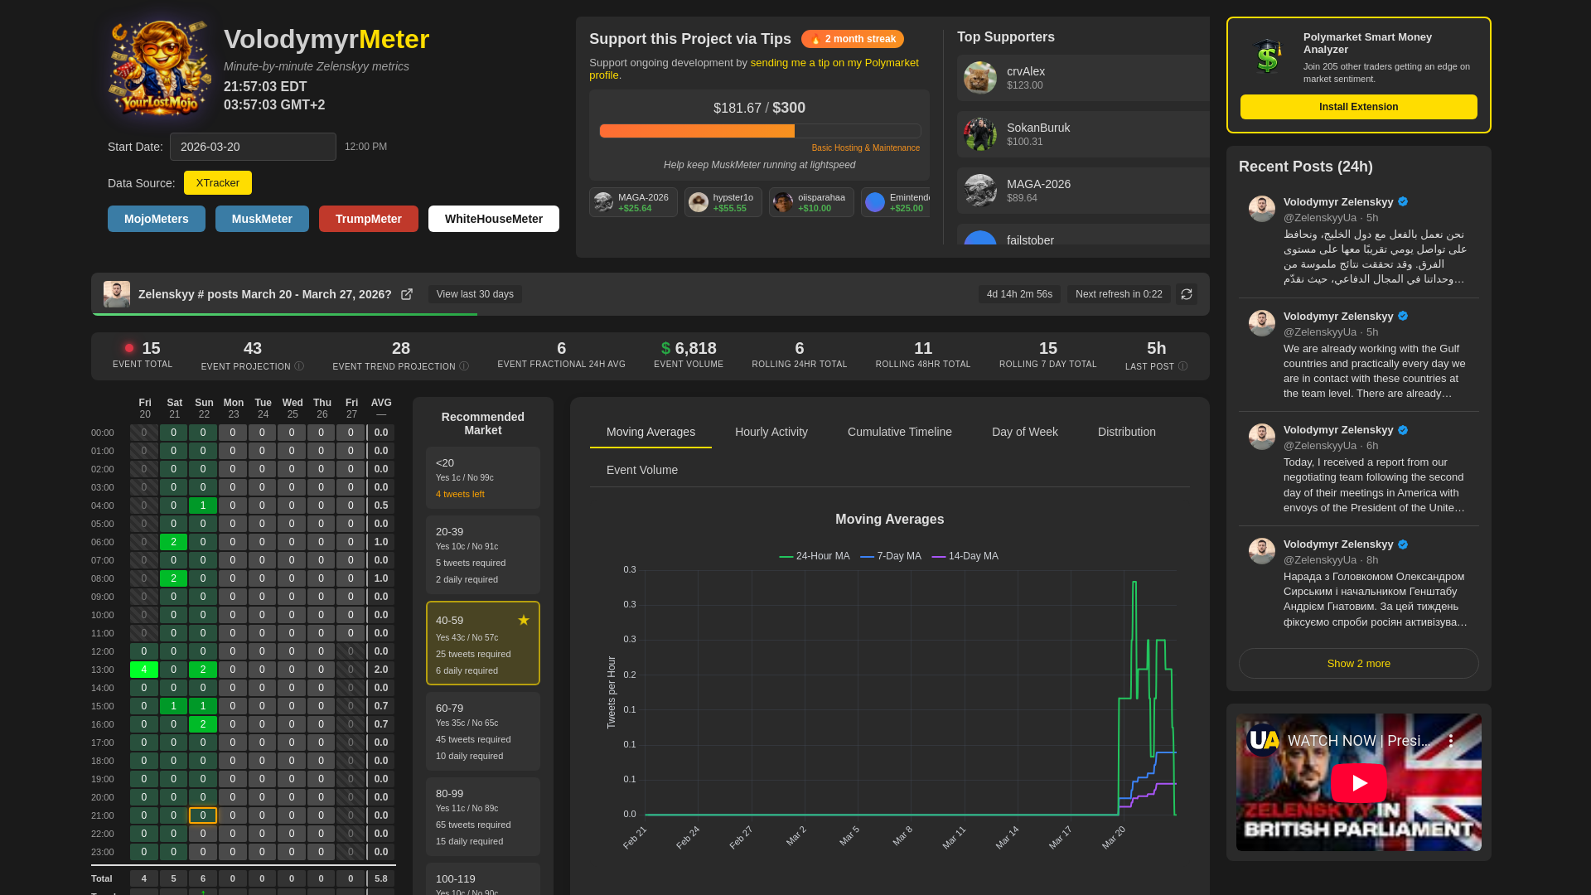Open WhiteHouseMeter
1591x895 pixels.
click(x=494, y=219)
